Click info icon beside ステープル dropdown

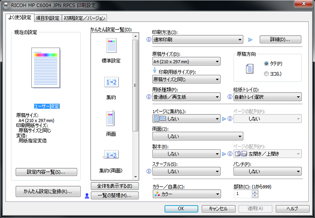point(148,171)
